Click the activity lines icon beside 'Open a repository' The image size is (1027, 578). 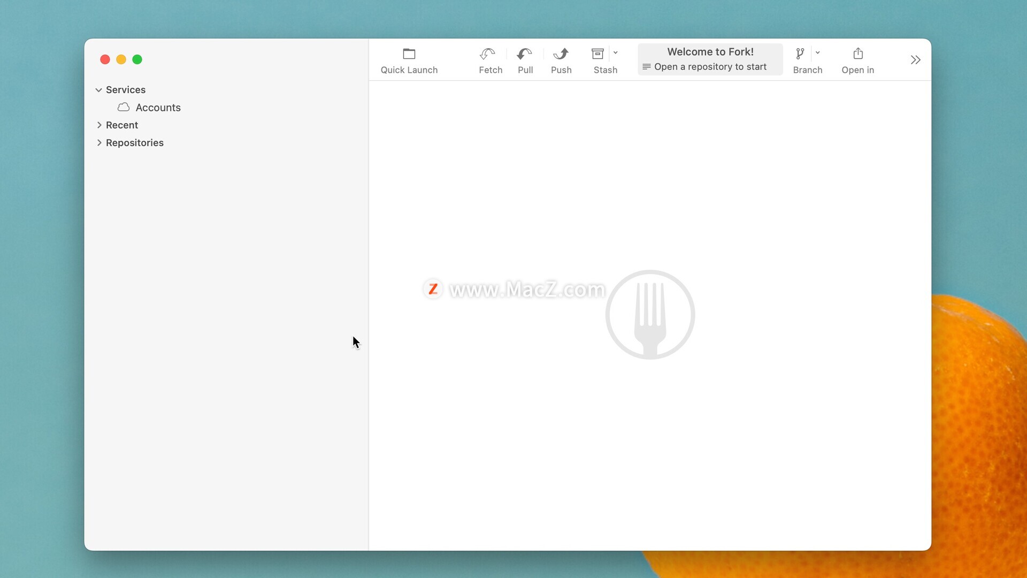click(x=647, y=67)
